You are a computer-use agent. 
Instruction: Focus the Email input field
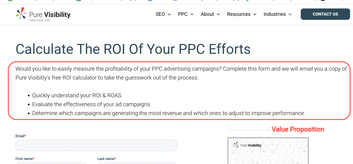coord(96,145)
